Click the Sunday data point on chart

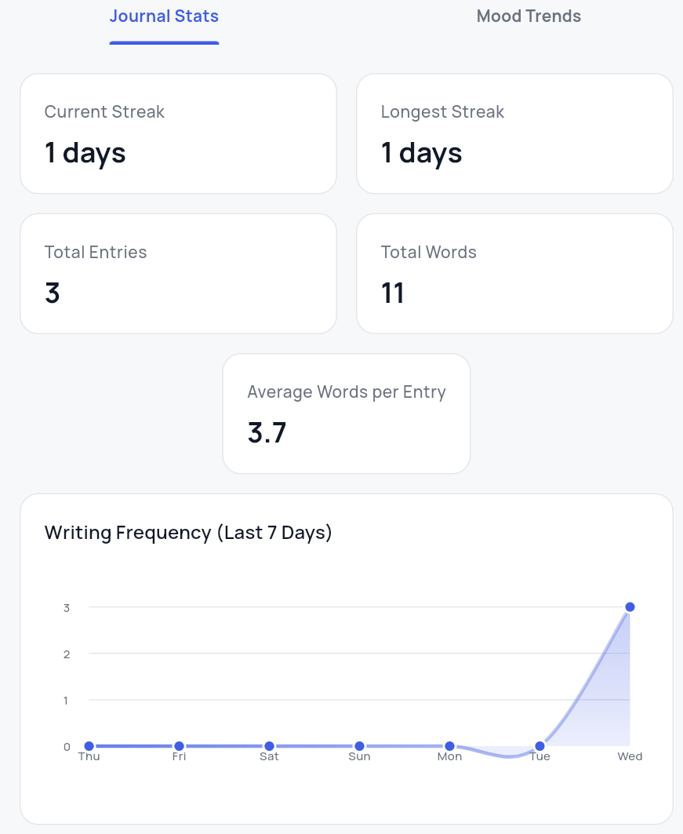pyautogui.click(x=359, y=746)
